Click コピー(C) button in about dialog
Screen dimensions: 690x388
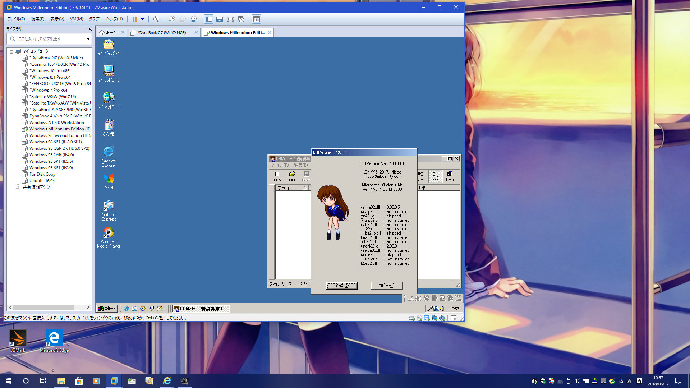click(387, 286)
